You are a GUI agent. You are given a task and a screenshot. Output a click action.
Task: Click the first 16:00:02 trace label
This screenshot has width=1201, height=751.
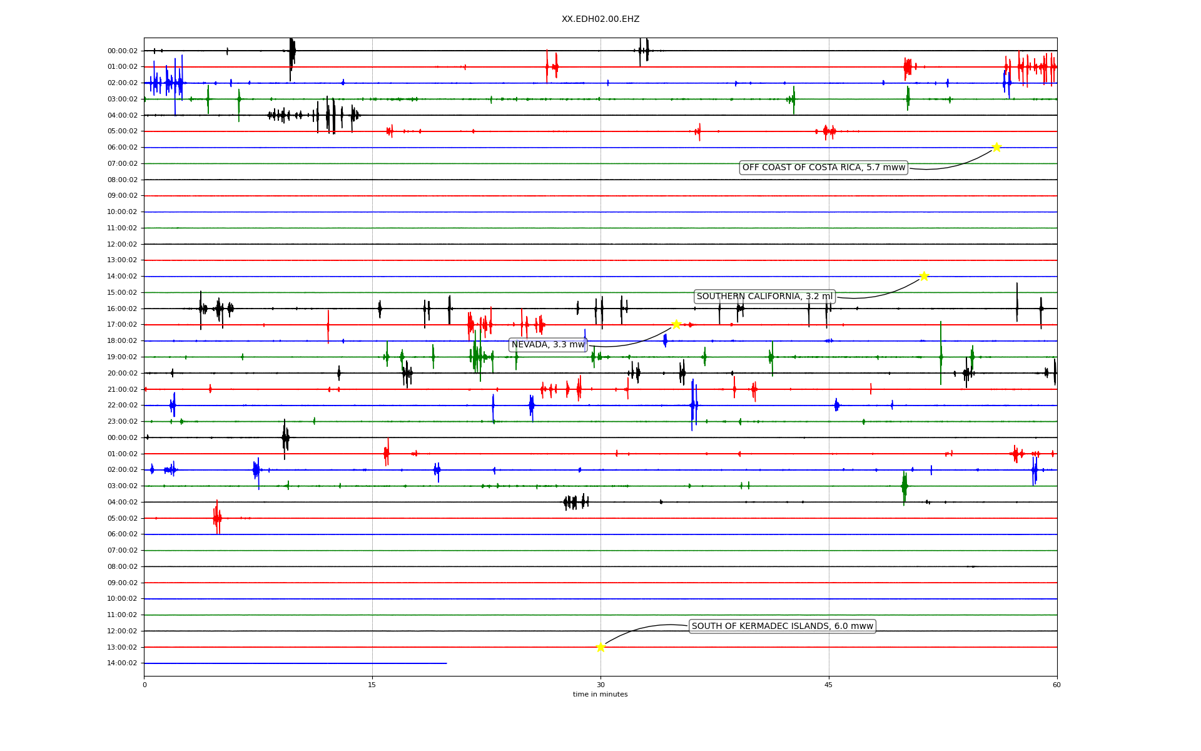pos(122,309)
